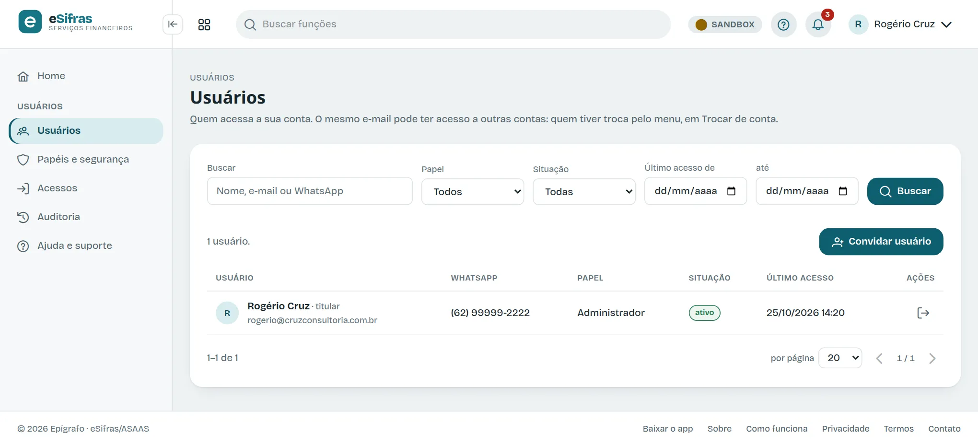The image size is (978, 446).
Task: Click the Buscar search button
Action: tap(905, 191)
